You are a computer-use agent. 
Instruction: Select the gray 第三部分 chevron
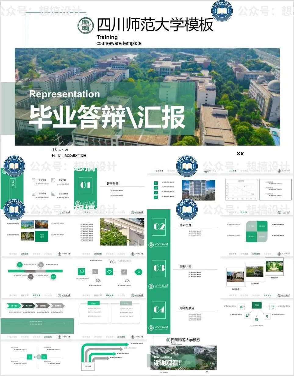[43, 305]
